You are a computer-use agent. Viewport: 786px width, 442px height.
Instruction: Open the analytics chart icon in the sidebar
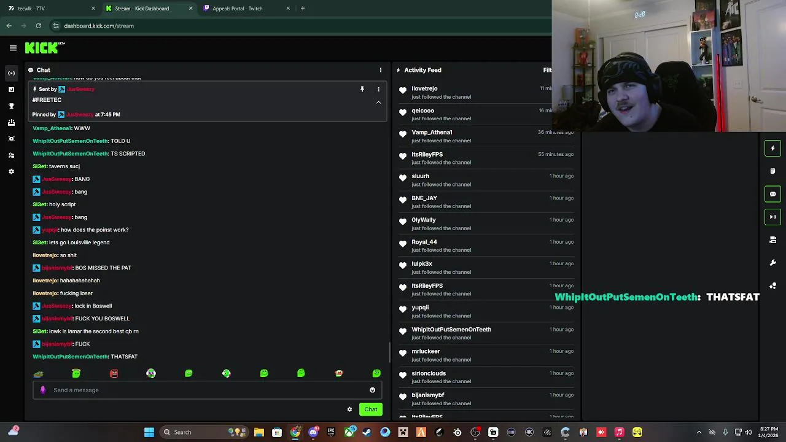pyautogui.click(x=11, y=90)
